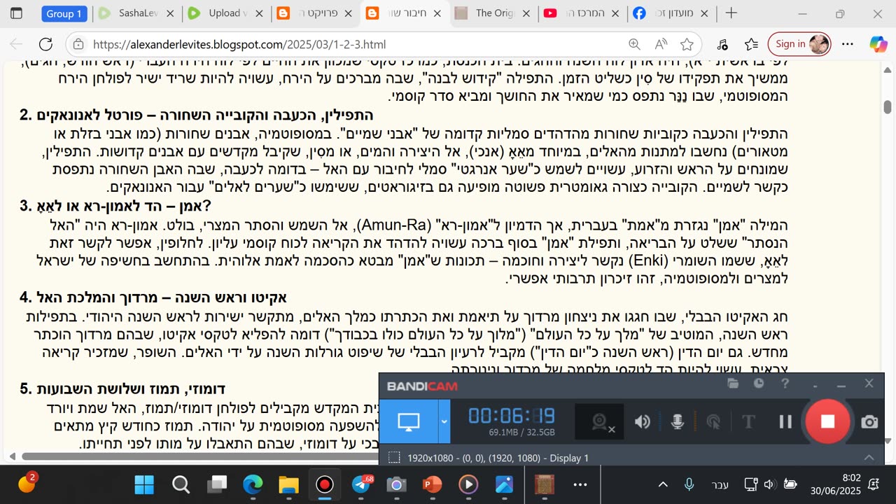
Task: Toggle Bandicam text overlay T icon
Action: [x=748, y=421]
